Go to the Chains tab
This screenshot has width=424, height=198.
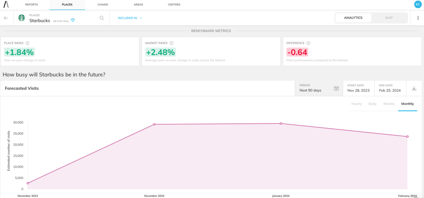103,5
